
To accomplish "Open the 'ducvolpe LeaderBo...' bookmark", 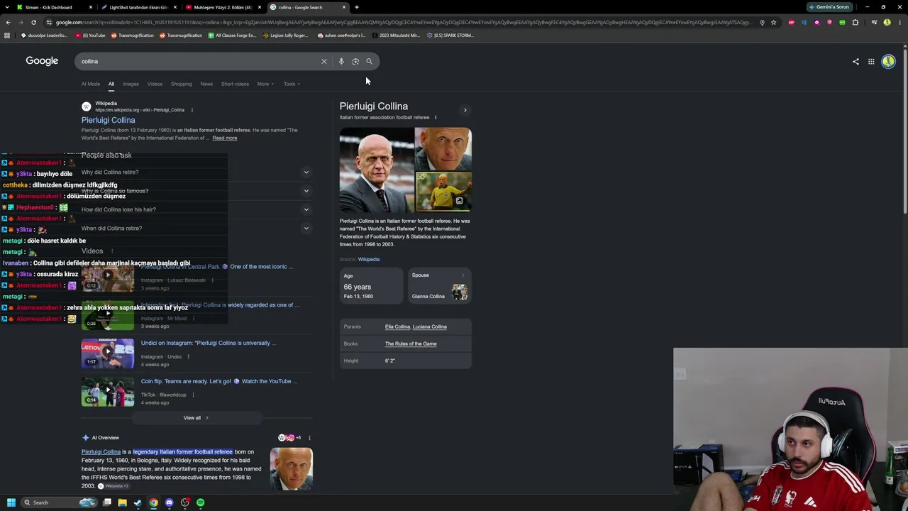I will pos(44,35).
